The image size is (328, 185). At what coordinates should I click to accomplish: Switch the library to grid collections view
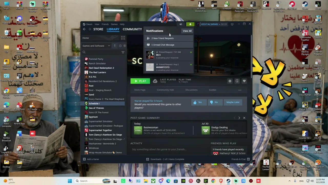pyautogui.click(x=123, y=38)
